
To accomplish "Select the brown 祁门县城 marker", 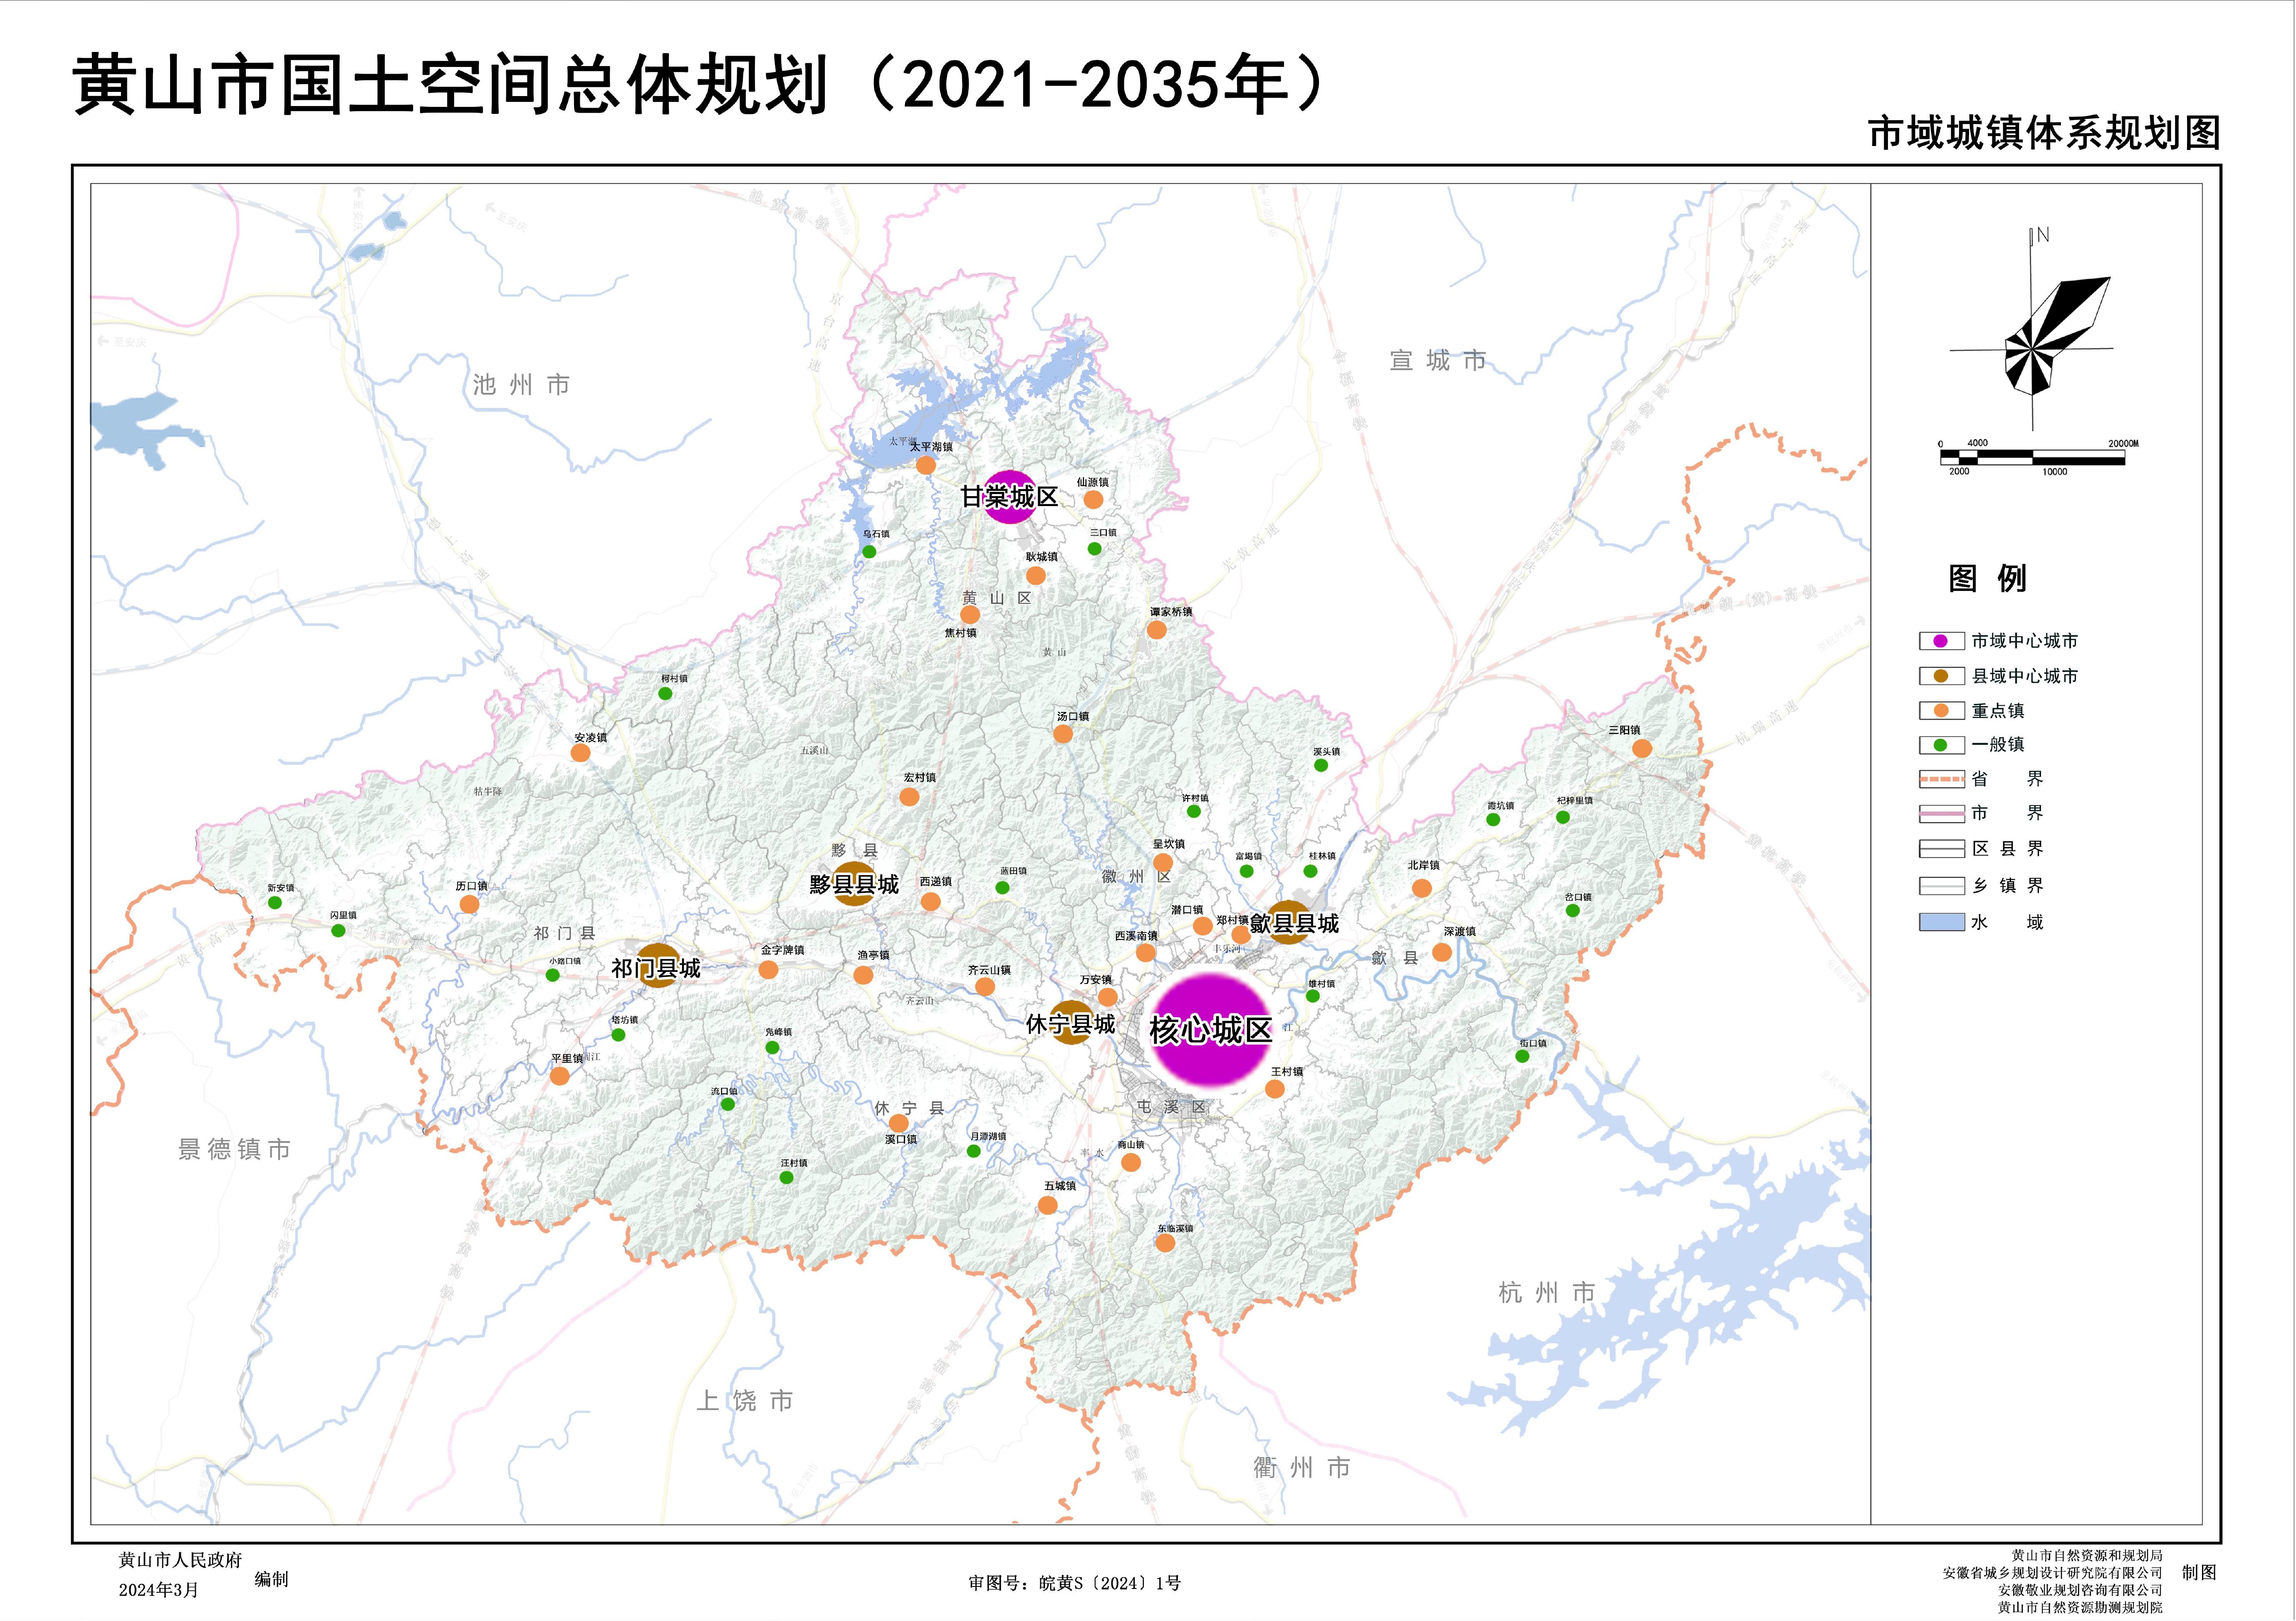I will tap(658, 966).
